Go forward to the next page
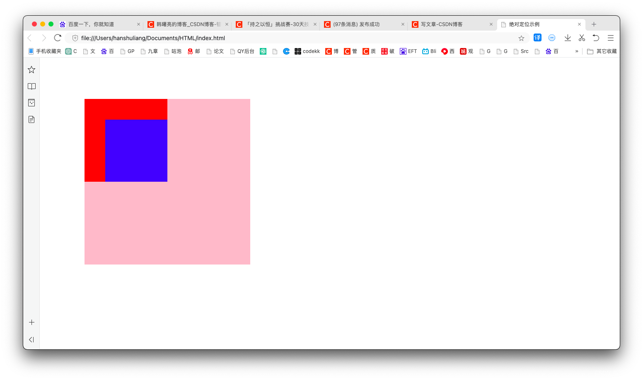 coord(44,38)
